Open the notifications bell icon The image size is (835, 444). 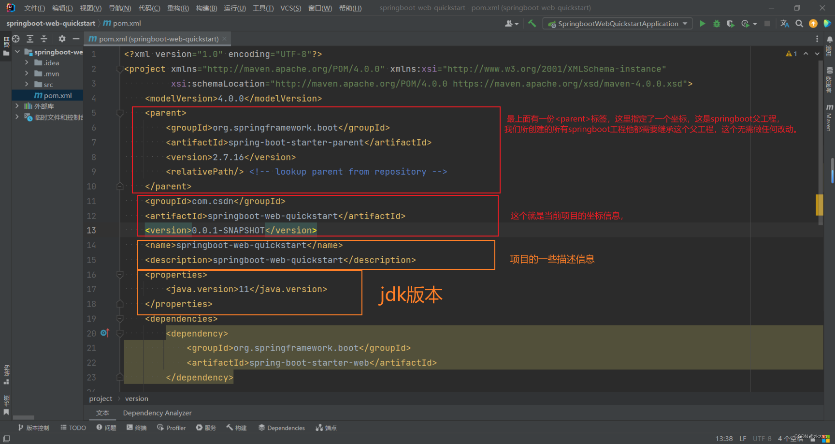830,39
